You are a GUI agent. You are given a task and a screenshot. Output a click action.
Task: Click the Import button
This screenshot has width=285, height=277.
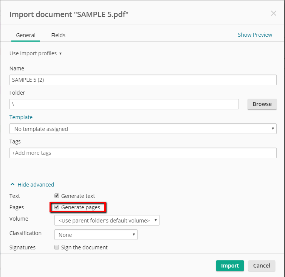click(x=230, y=266)
